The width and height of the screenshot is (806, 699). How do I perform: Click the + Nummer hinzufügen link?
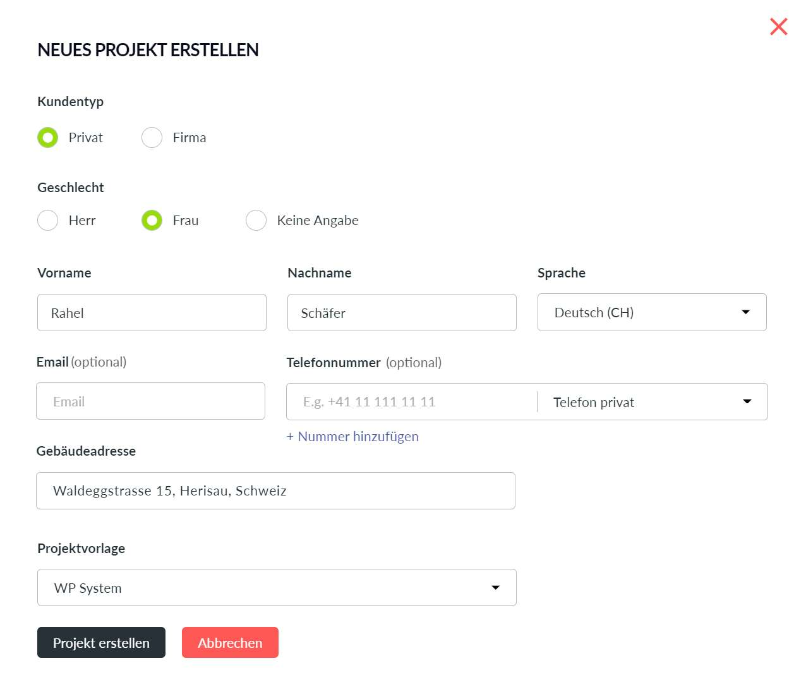pyautogui.click(x=352, y=437)
